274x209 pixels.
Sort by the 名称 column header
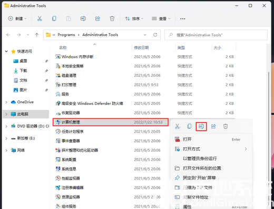[63, 47]
